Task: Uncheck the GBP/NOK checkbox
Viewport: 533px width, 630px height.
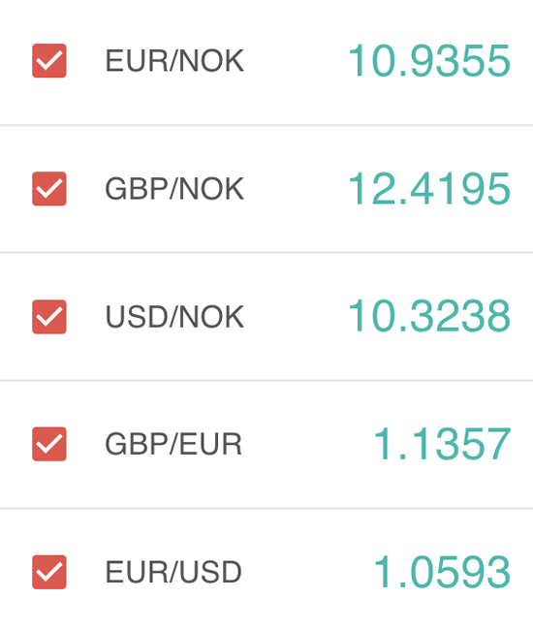Action: (x=49, y=188)
